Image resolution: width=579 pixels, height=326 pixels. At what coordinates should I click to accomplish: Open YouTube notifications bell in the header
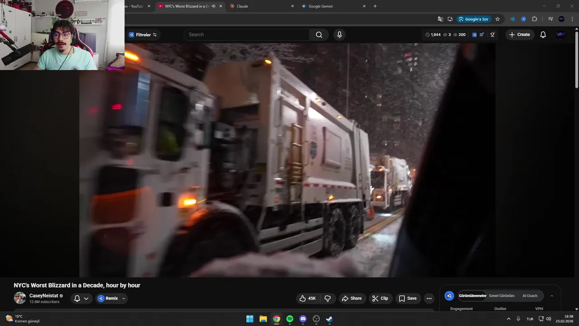pos(543,35)
